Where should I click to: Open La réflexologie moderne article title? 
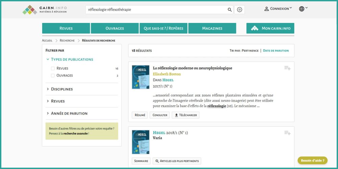coord(193,68)
